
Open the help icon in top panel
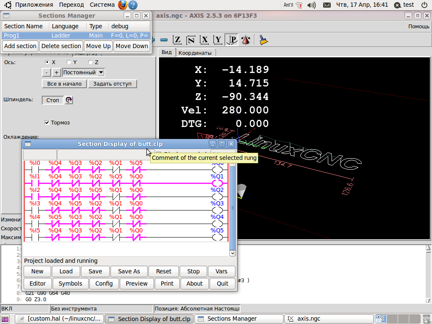coord(133,5)
